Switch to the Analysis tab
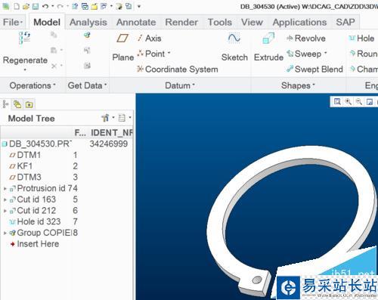The width and height of the screenshot is (378, 300). point(88,22)
